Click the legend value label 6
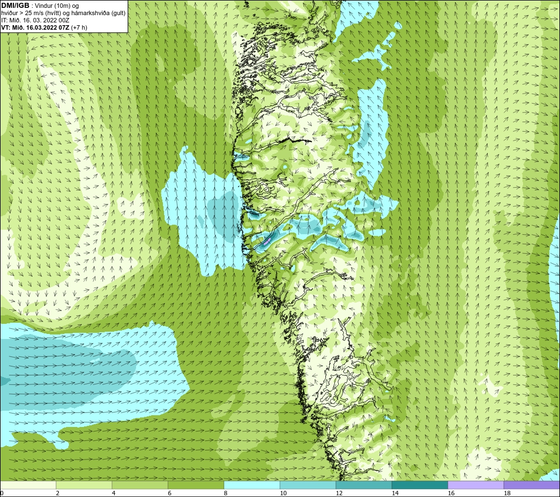This screenshot has width=560, height=497. [170, 493]
